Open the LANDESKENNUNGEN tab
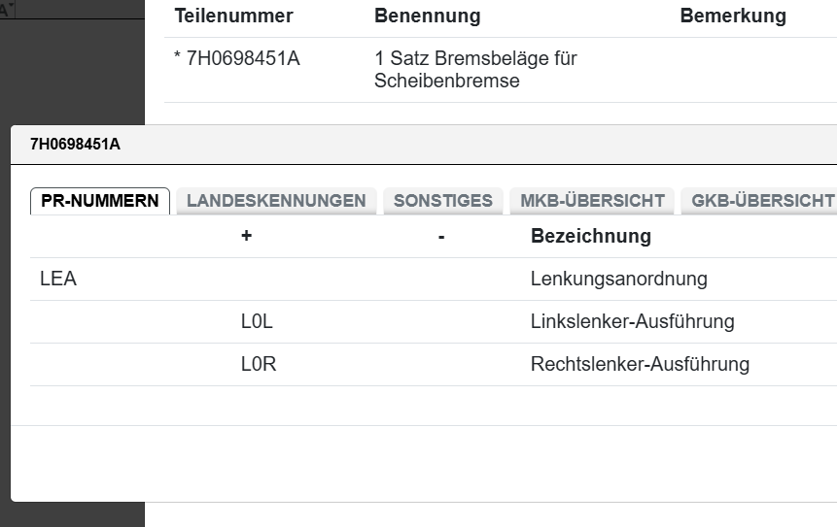The width and height of the screenshot is (837, 527). click(x=276, y=201)
